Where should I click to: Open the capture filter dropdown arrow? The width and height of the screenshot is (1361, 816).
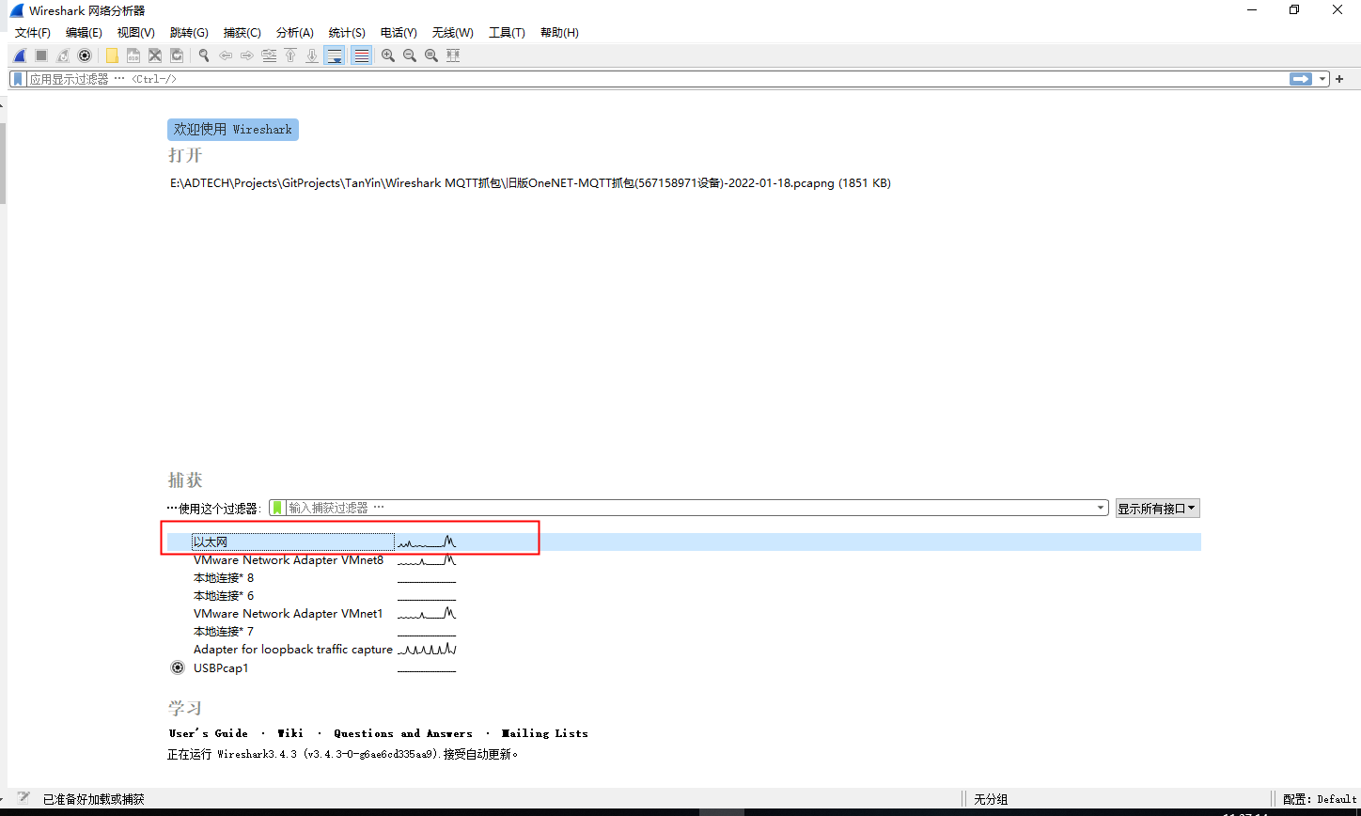[x=1102, y=508]
